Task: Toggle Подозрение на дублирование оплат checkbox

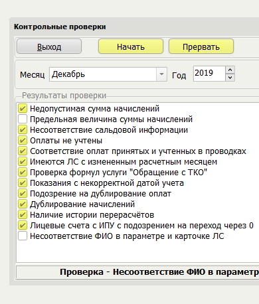Action: pos(23,193)
